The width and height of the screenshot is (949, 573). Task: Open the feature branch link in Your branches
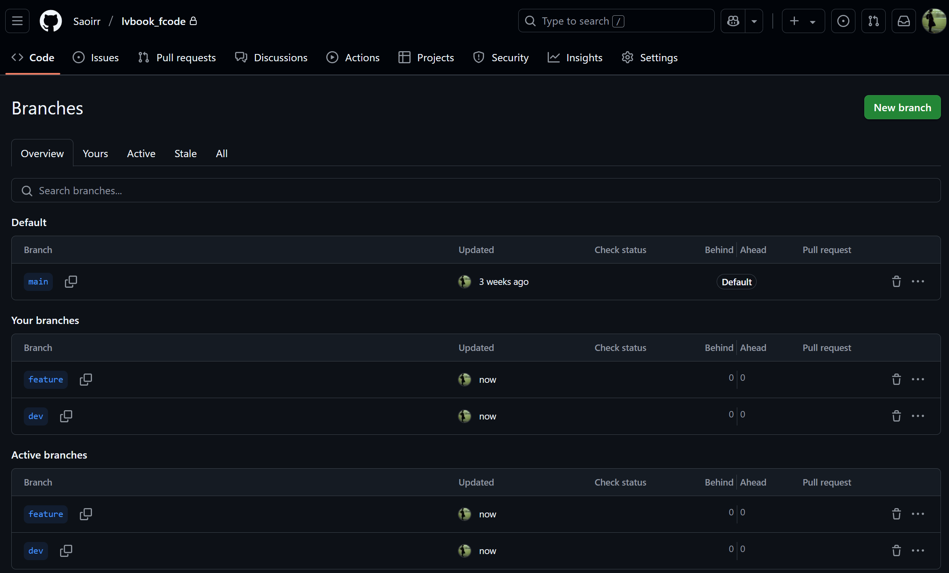pos(46,380)
